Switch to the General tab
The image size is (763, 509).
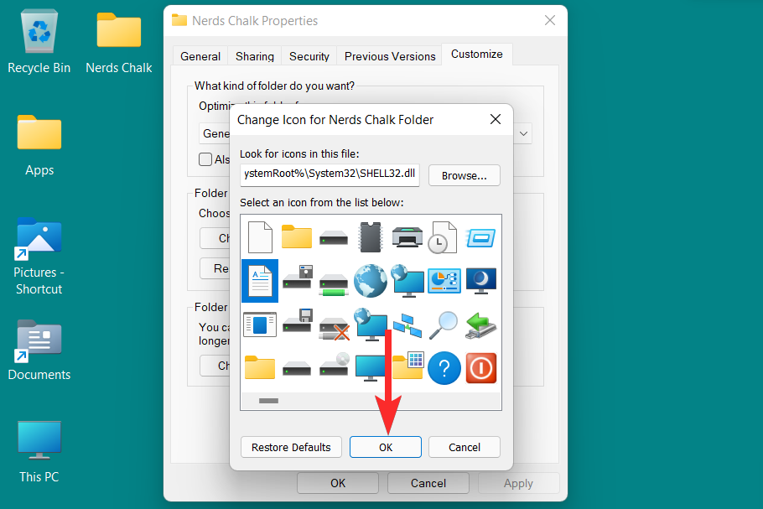[200, 56]
